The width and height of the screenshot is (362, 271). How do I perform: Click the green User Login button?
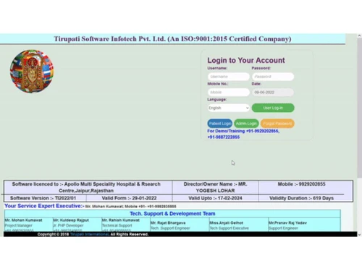click(x=273, y=108)
